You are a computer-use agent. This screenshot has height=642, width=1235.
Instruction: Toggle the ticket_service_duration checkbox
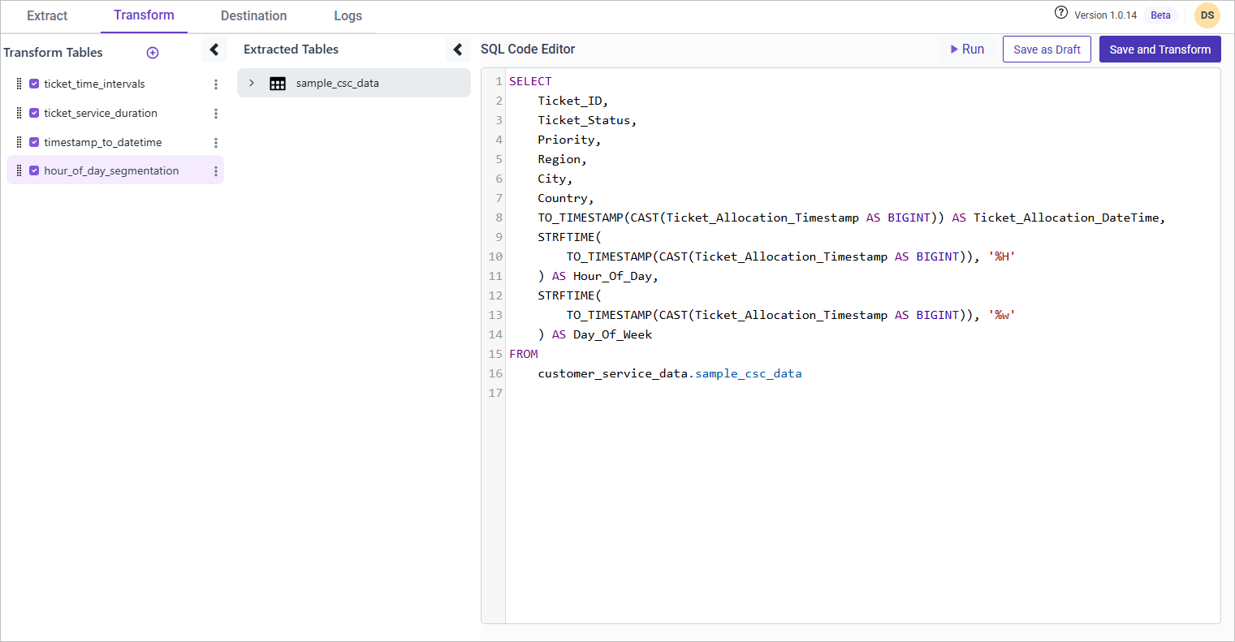(34, 113)
